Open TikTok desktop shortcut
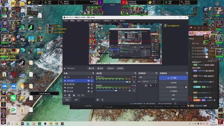The image size is (224, 126). coord(22,63)
